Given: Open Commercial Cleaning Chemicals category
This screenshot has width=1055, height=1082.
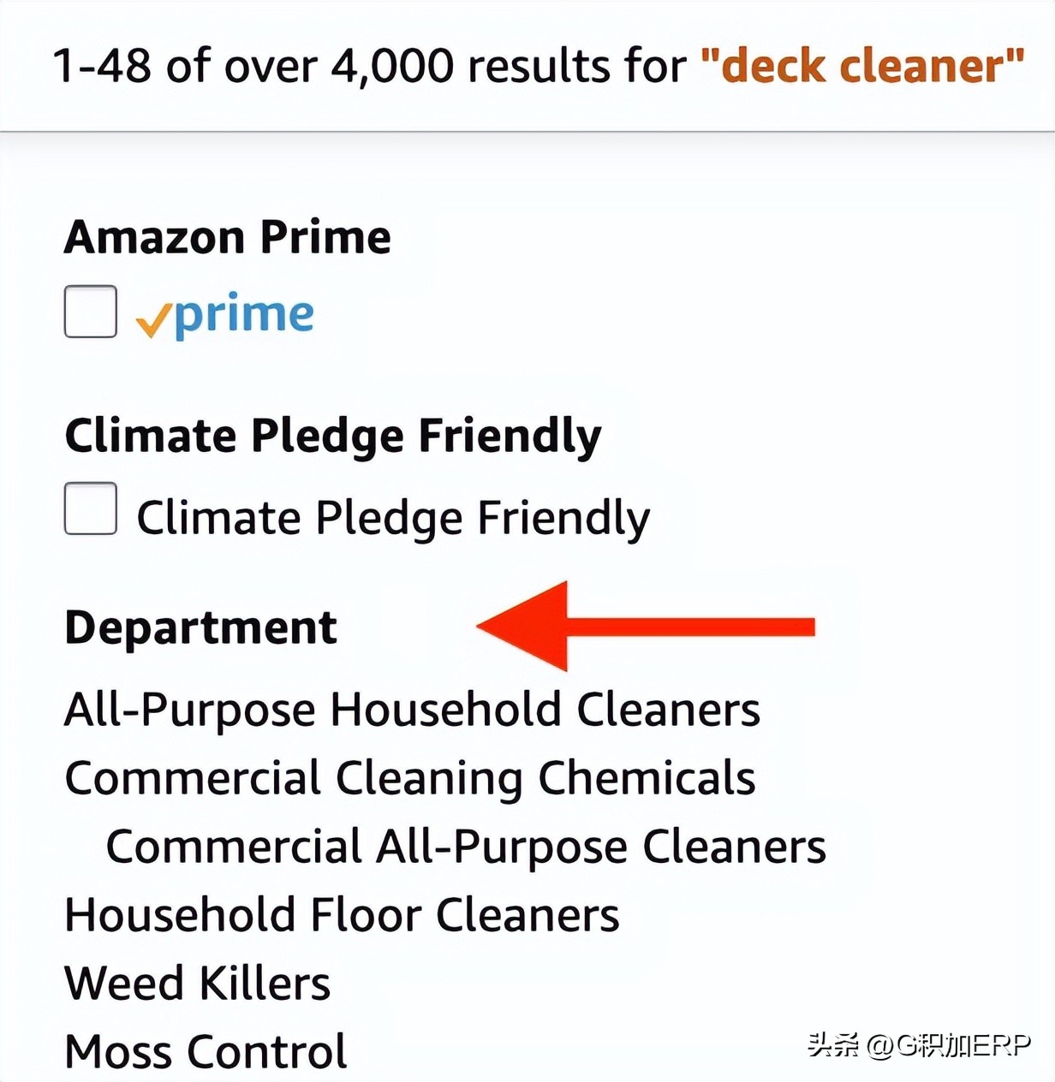Looking at the screenshot, I should (x=410, y=778).
